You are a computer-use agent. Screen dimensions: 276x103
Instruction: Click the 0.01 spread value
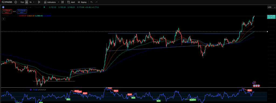[x=15, y=11]
